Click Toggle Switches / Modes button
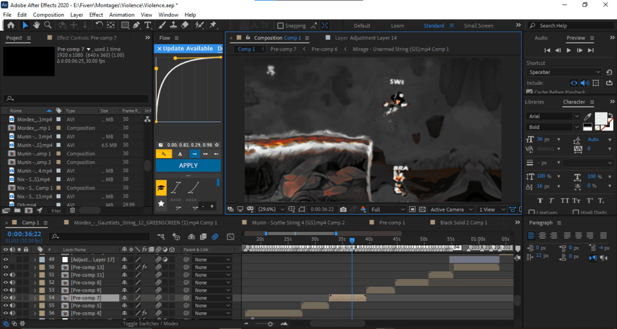 click(x=150, y=324)
